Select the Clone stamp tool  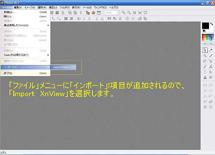pos(205,77)
